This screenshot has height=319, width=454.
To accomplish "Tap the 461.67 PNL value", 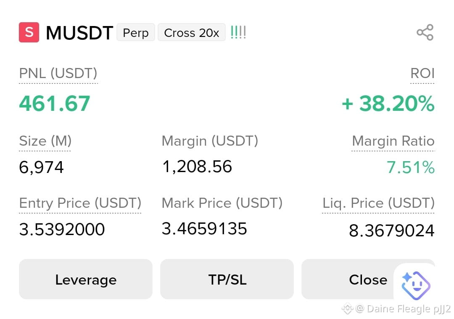I will pyautogui.click(x=55, y=103).
